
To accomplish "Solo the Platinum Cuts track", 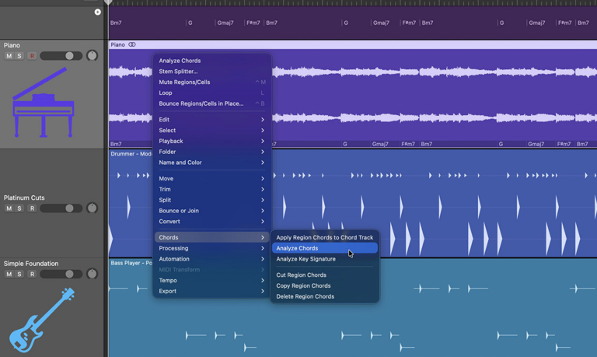I will (x=19, y=208).
